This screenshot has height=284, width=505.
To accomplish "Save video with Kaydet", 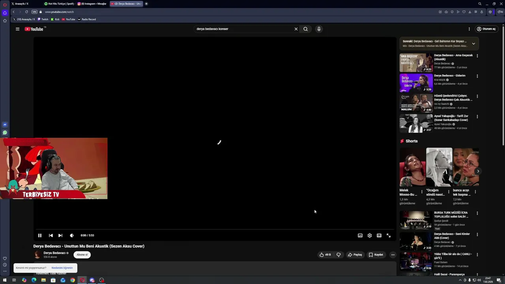I will coord(376,255).
